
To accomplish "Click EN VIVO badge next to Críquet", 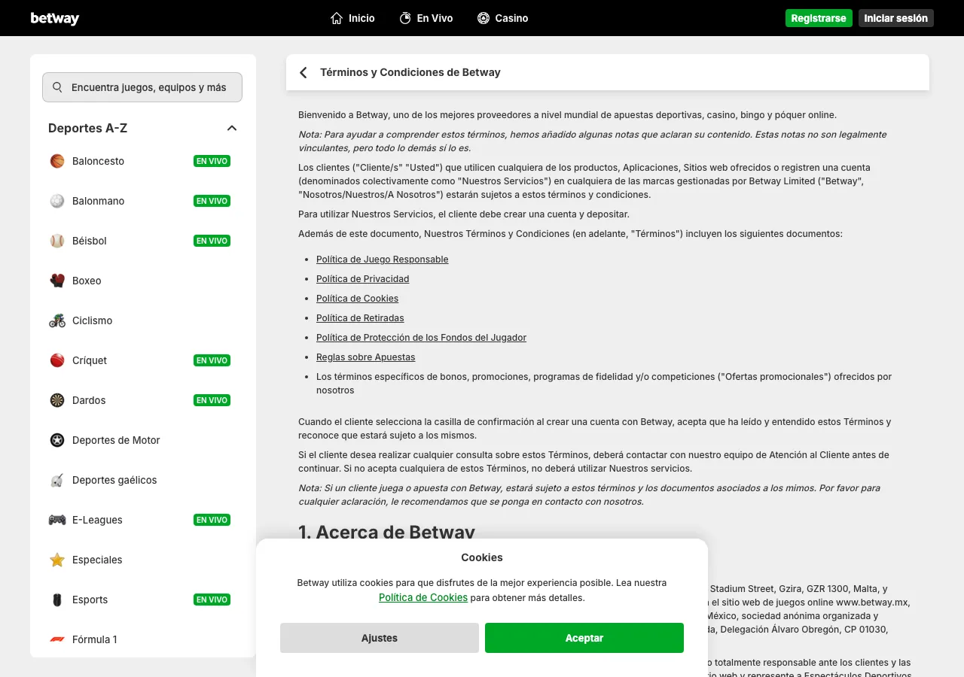I will pyautogui.click(x=212, y=360).
